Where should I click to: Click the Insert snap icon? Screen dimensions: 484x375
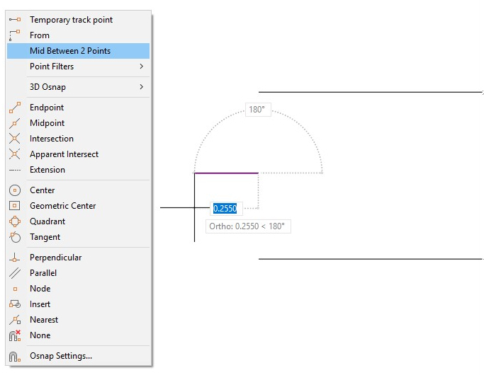(x=15, y=304)
